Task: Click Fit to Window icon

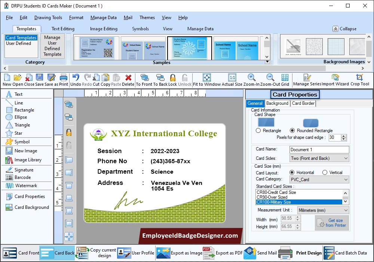Action: click(207, 80)
